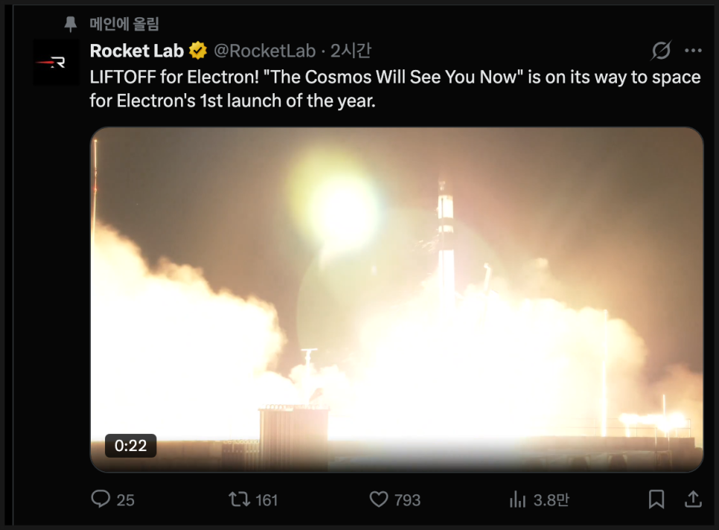Play the Electron rocket launch video
This screenshot has height=530, width=719.
397,299
